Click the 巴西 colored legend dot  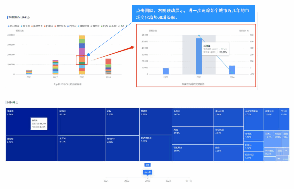click(x=102, y=26)
